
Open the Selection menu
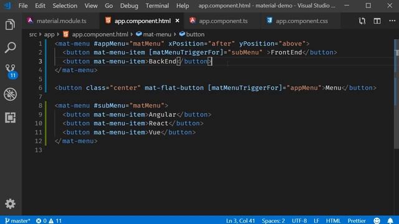[x=65, y=6]
